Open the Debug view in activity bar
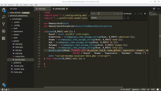Viewport: 161px width, 91px height. pyautogui.click(x=4, y=31)
